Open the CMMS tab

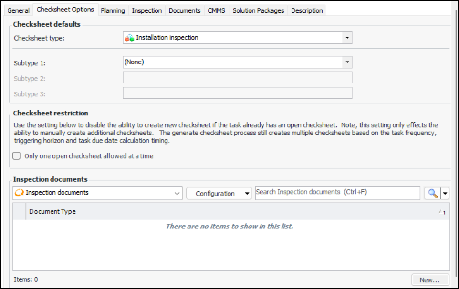(217, 10)
